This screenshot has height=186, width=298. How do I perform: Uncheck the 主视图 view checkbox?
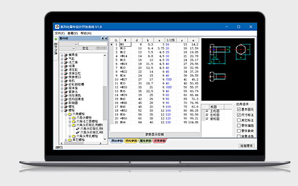click(207, 111)
